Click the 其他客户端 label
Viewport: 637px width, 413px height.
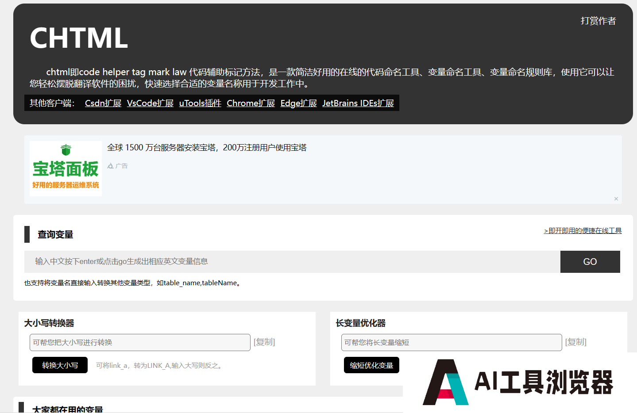point(52,103)
